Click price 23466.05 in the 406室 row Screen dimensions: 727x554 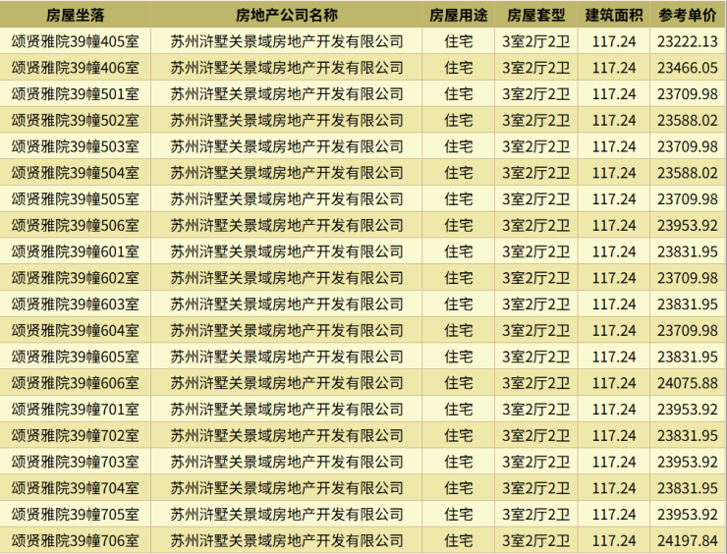(688, 68)
